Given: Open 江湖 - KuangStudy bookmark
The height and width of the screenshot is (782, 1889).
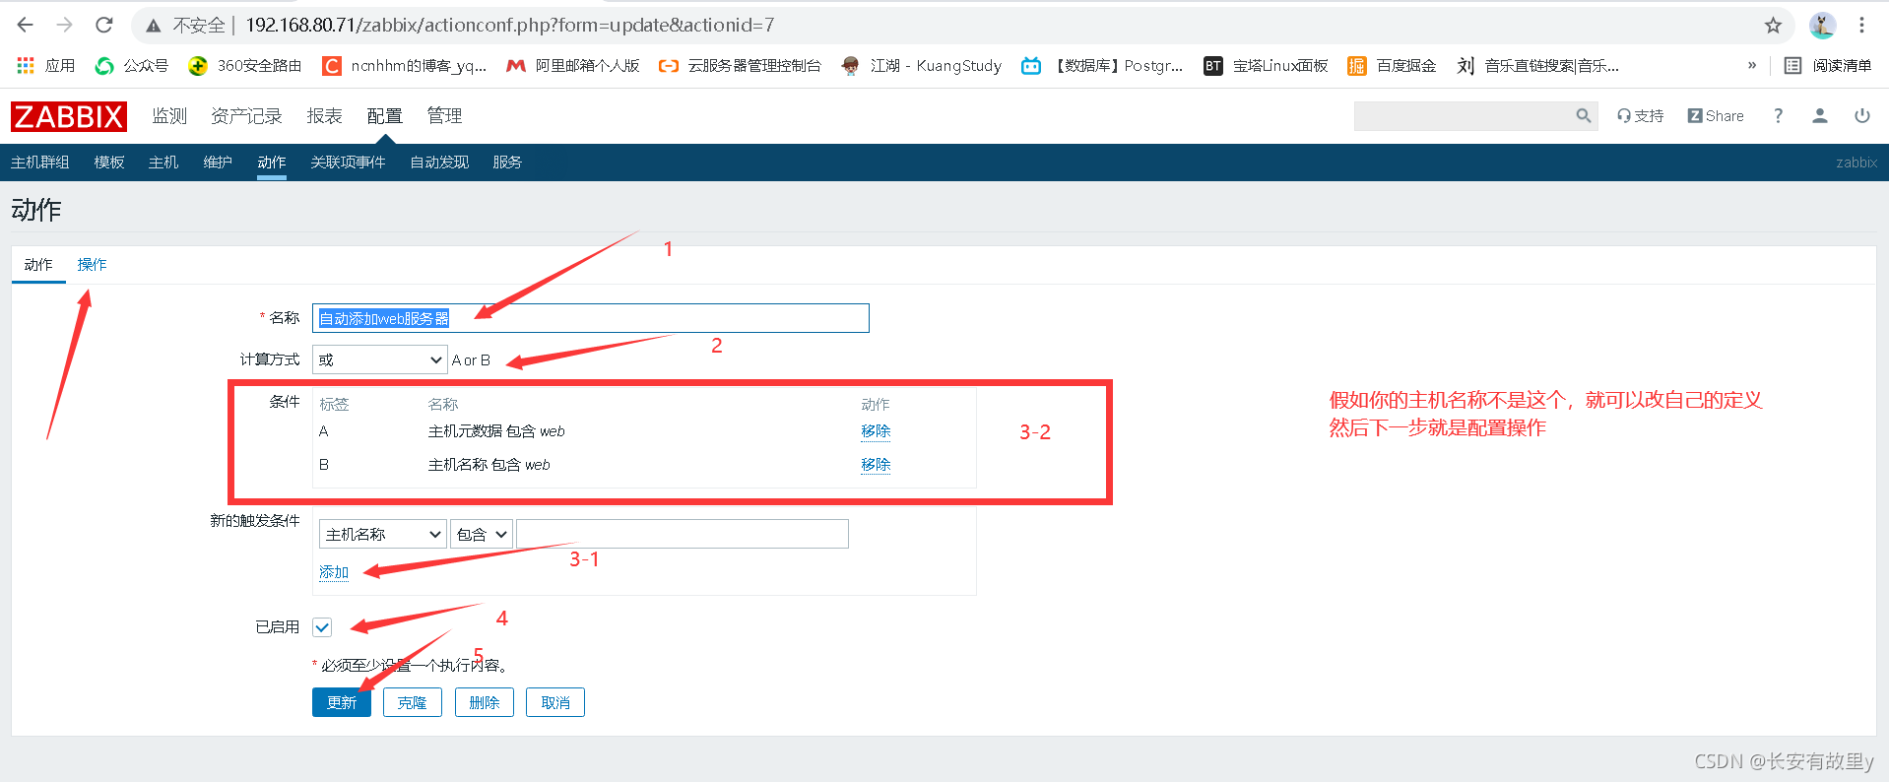Looking at the screenshot, I should coord(922,65).
